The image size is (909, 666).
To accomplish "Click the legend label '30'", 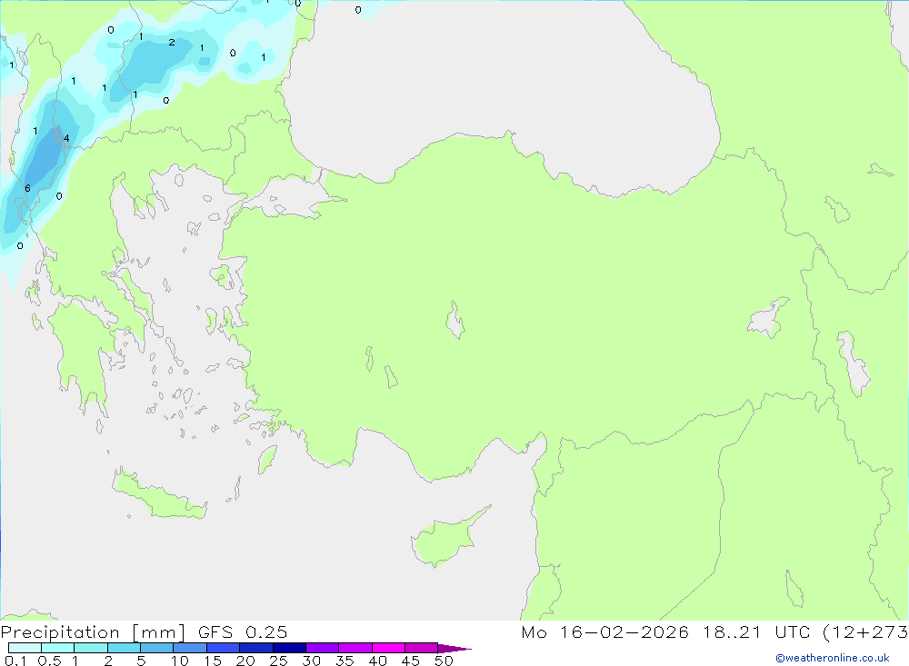I will click(x=312, y=661).
